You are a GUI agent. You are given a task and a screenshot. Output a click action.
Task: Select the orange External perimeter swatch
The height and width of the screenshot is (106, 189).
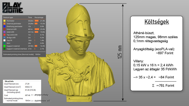click(x=4, y=24)
